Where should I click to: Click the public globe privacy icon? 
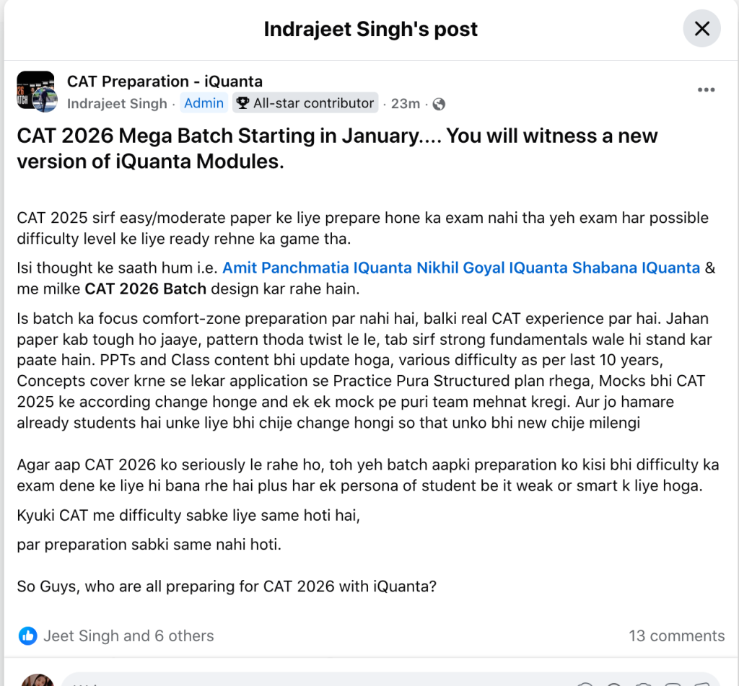pyautogui.click(x=439, y=105)
